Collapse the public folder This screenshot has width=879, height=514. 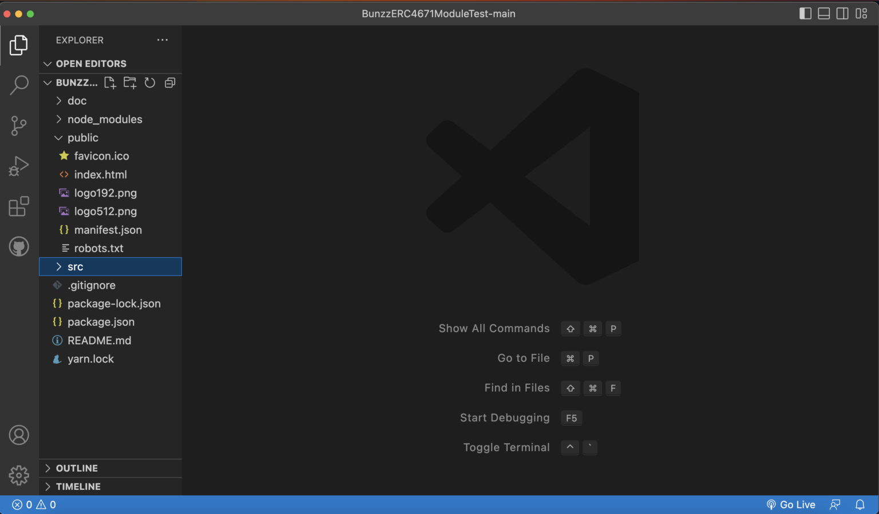tap(82, 138)
